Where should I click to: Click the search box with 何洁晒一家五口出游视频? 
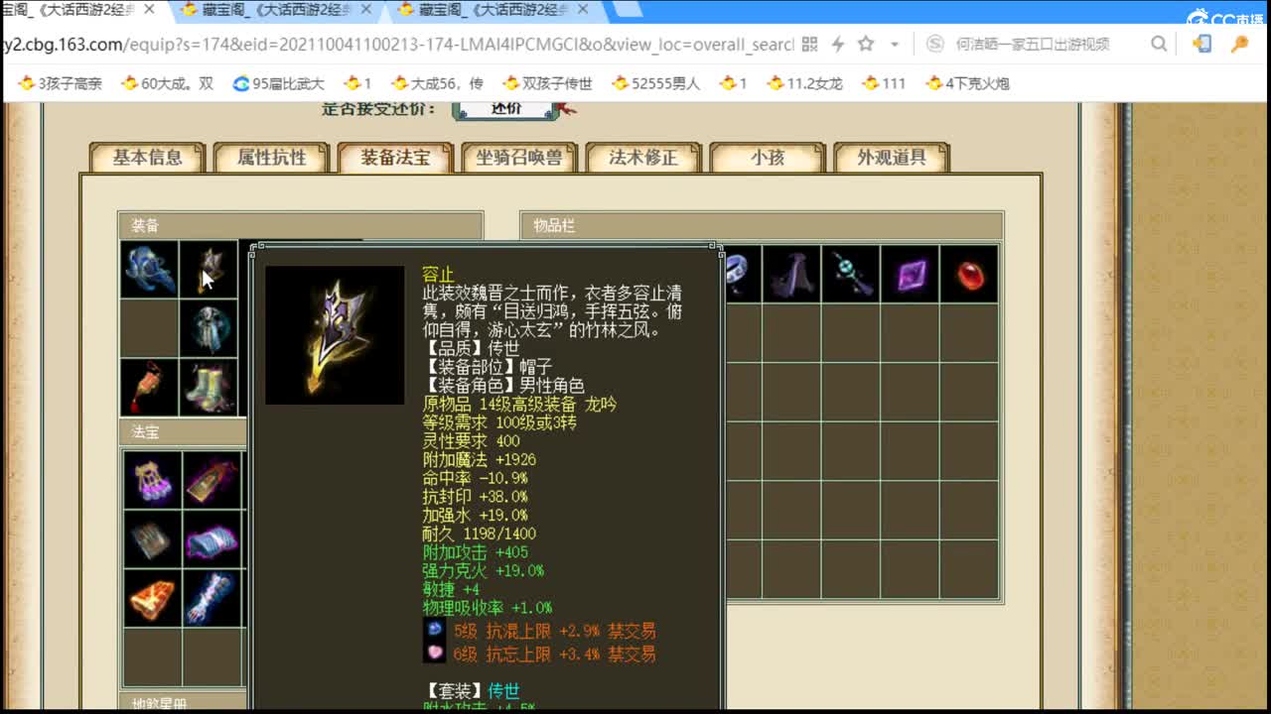(x=1033, y=45)
